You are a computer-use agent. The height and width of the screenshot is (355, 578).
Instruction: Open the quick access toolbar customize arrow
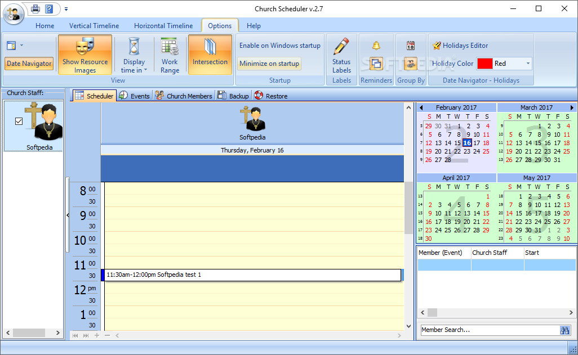tap(66, 9)
